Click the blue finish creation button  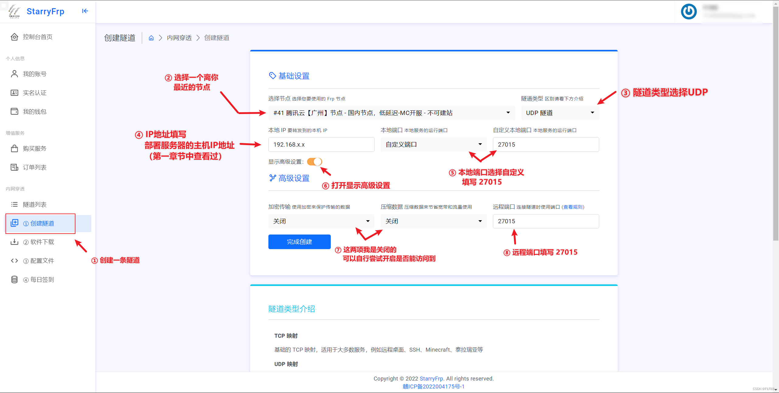click(299, 242)
